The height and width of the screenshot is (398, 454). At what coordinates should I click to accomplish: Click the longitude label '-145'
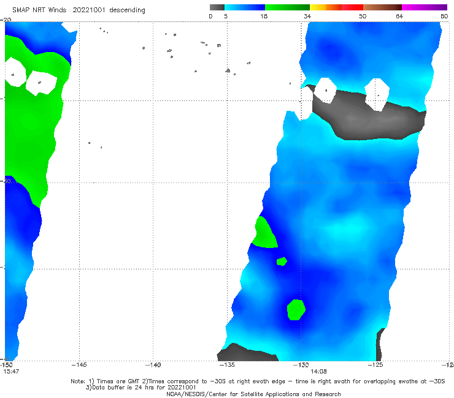[79, 365]
